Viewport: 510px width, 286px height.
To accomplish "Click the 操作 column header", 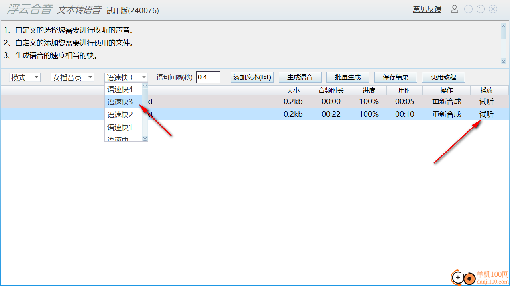I will pos(447,90).
